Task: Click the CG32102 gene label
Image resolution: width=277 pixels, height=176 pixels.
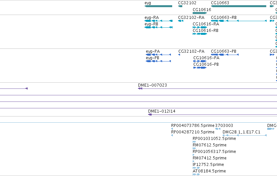Action: point(187,3)
